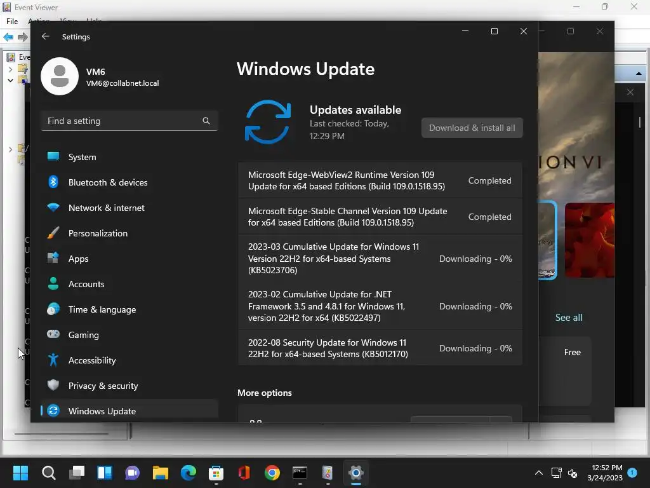Click the large blue update sync icon
Image resolution: width=650 pixels, height=488 pixels.
(268, 122)
